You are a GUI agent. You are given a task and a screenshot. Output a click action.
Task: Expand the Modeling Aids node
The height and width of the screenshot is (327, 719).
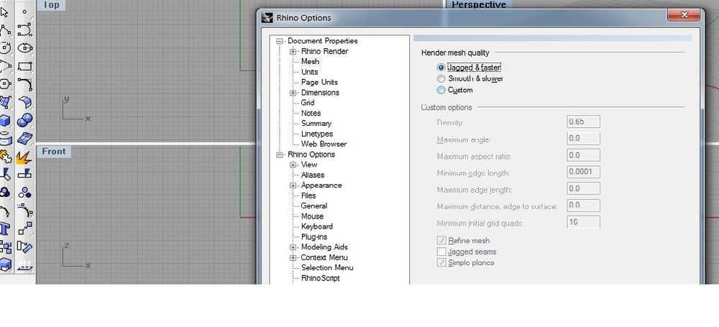[x=293, y=247]
